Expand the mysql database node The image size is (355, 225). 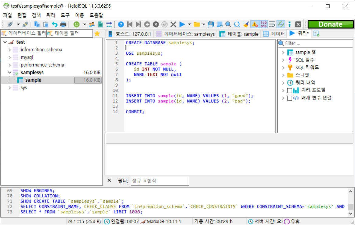9,57
